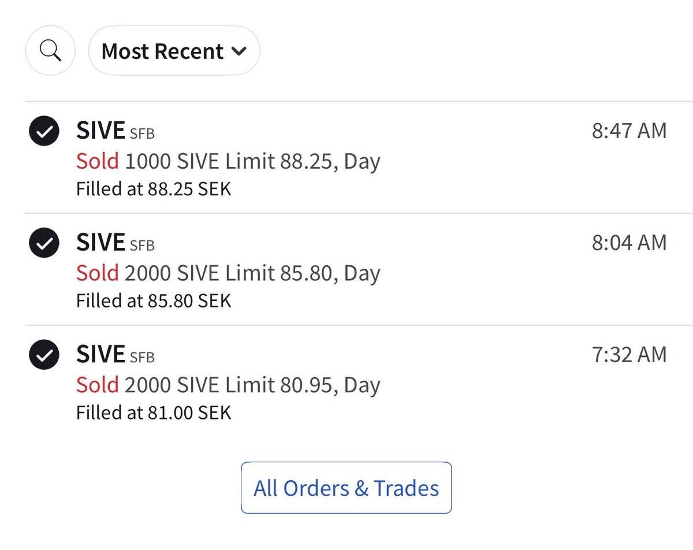Click filled checkmark icon of 8:47 AM order
Screen dimensions: 693x550
click(x=44, y=133)
